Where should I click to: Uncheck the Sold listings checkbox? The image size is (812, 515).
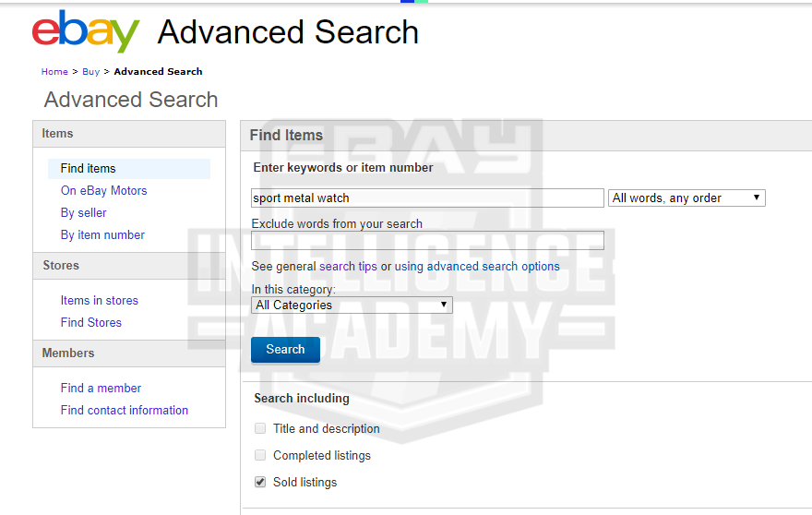click(x=260, y=482)
